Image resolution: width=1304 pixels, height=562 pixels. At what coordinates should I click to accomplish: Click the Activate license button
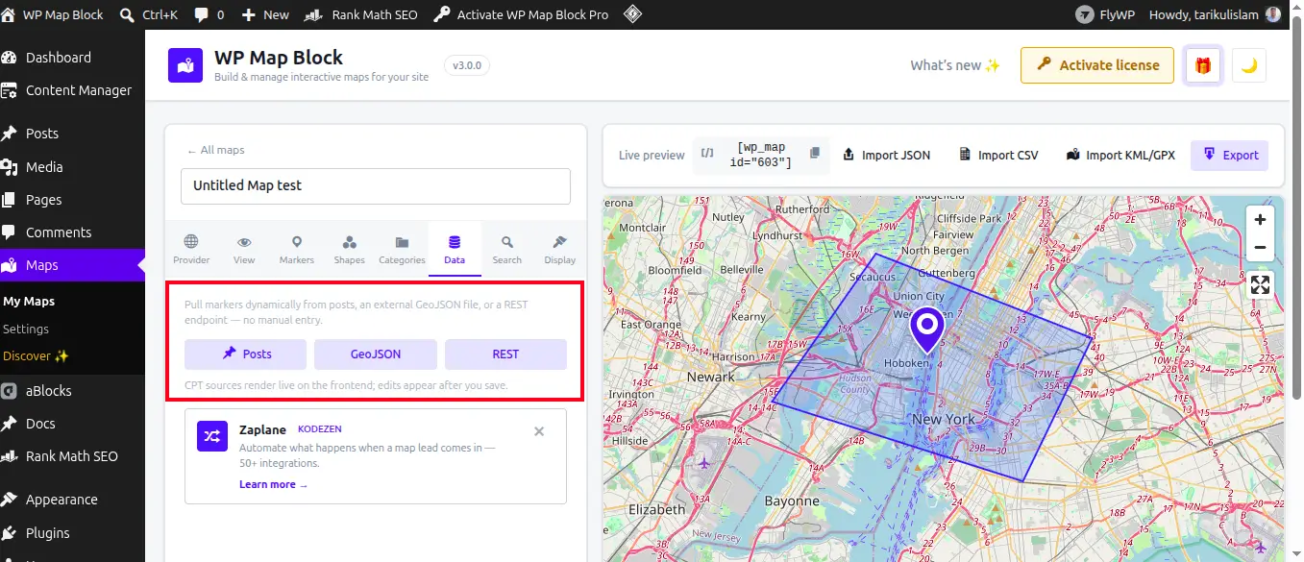pyautogui.click(x=1097, y=65)
